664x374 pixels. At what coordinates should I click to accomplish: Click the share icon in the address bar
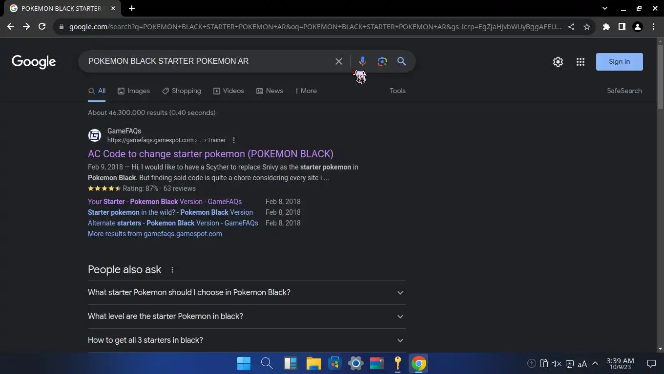pos(571,27)
